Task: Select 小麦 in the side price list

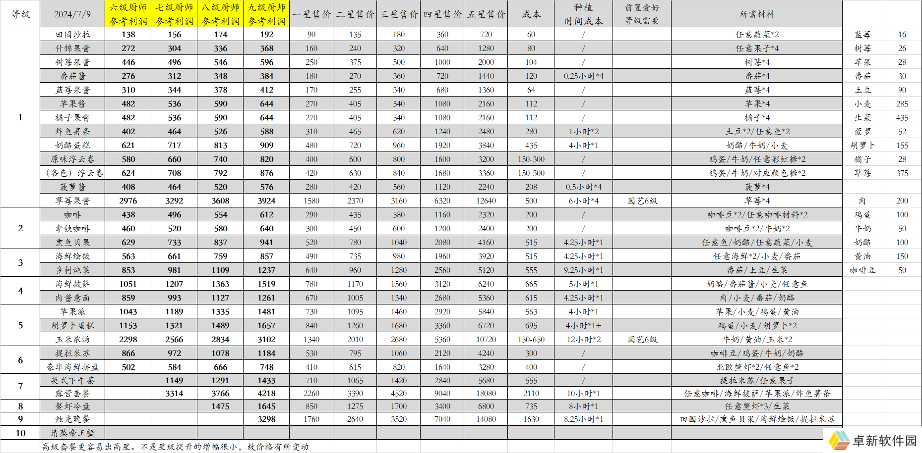Action: [x=862, y=103]
